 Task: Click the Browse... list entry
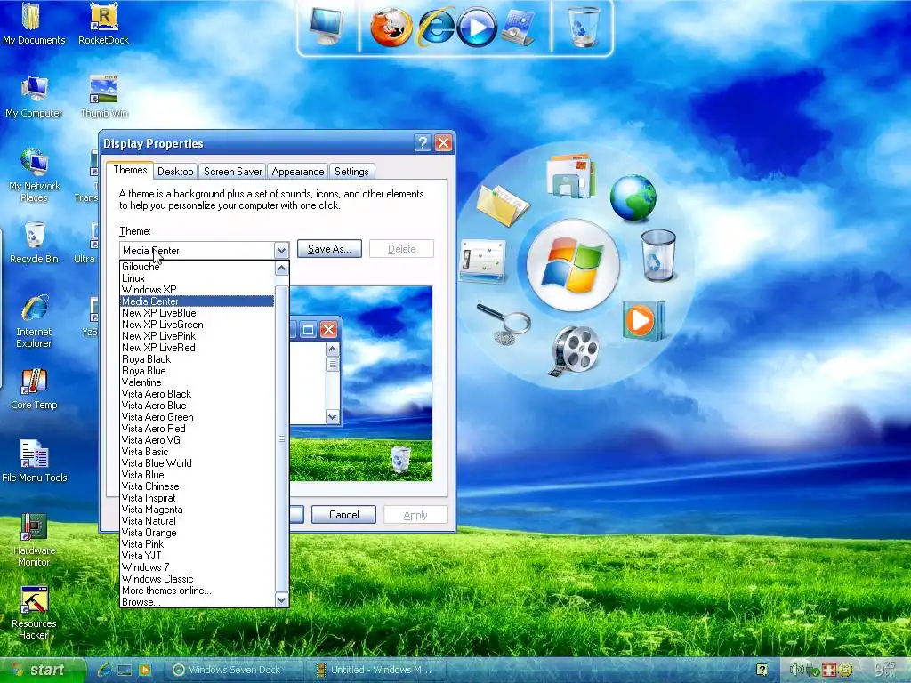(197, 602)
